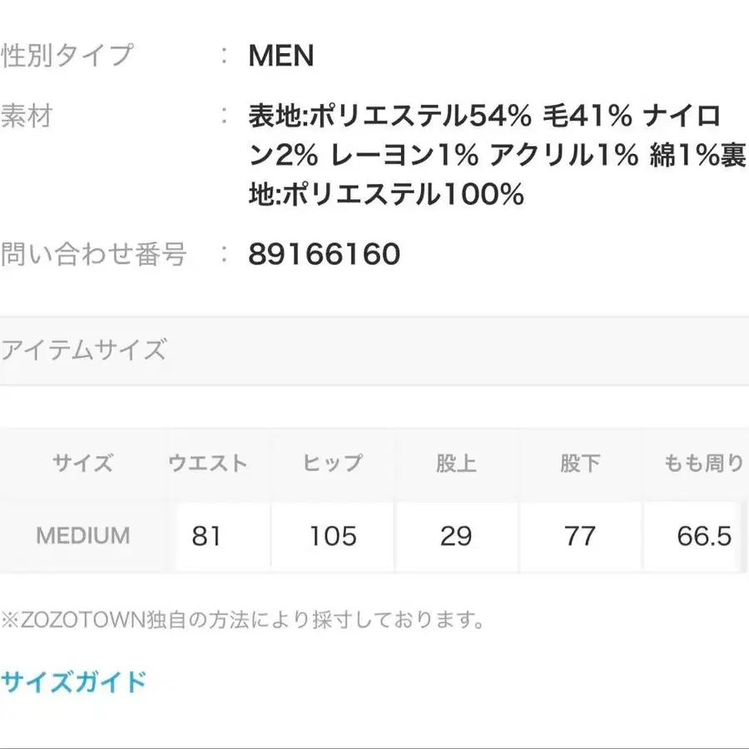Click the アイテムサイズ section heading
749x749 pixels.
pos(86,350)
